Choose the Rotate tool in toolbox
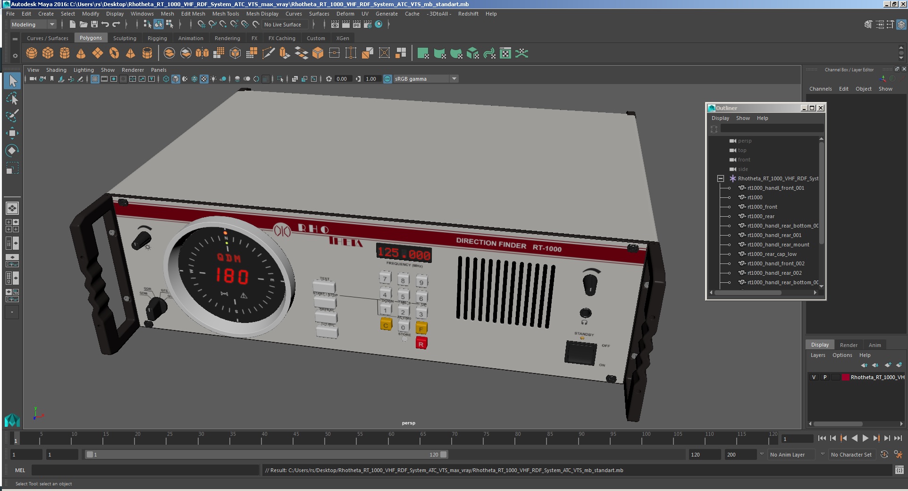Viewport: 908px width, 491px height. pos(12,151)
